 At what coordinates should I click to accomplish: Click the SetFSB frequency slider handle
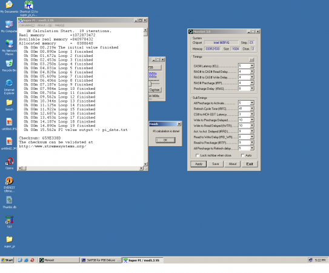(x=150, y=84)
